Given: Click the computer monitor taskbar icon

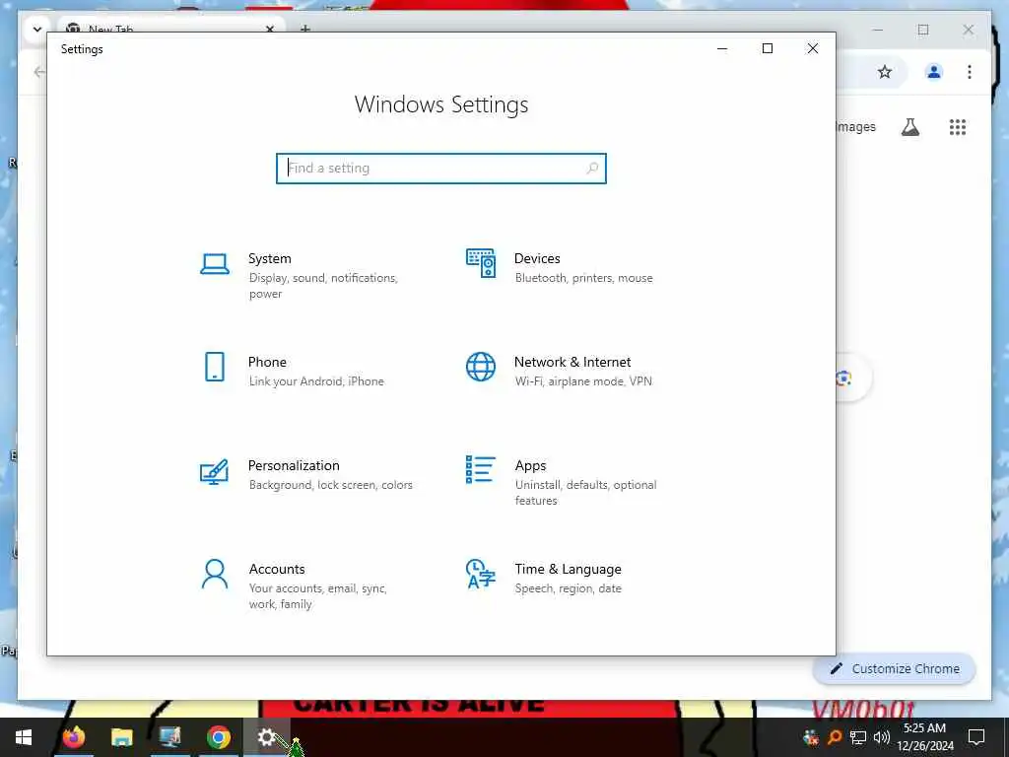Looking at the screenshot, I should tap(169, 737).
